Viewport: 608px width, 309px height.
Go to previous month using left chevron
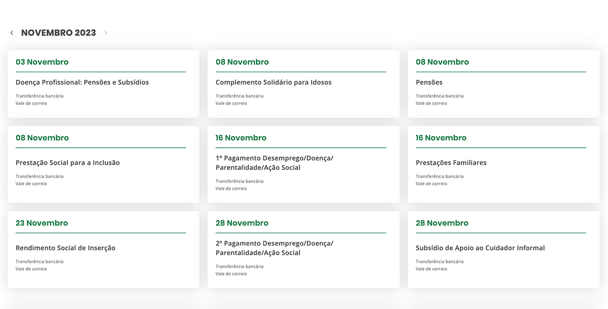12,33
